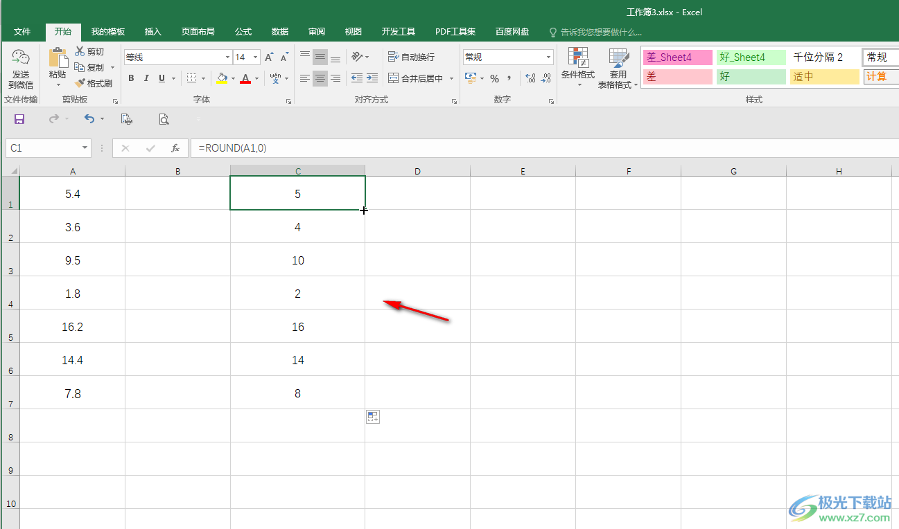
Task: Expand the font settings dialog launcher
Action: pos(289,101)
